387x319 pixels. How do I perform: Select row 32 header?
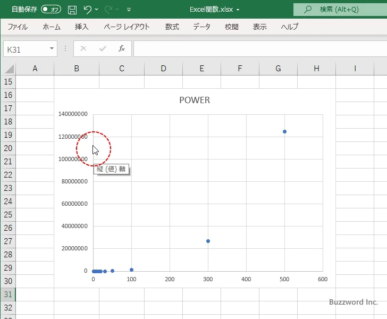point(8,308)
